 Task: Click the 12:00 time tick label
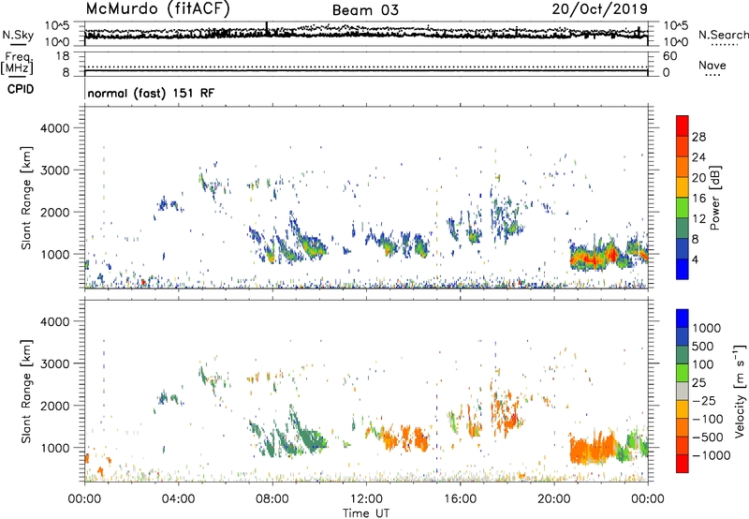pos(366,499)
